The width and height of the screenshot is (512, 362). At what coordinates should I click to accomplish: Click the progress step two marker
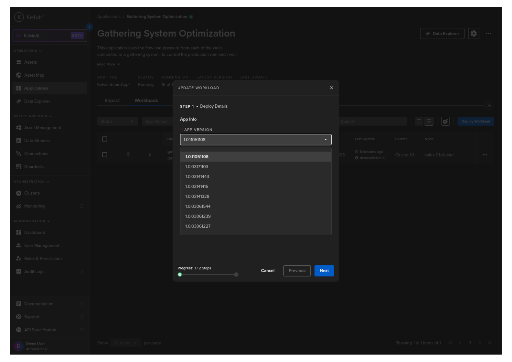[236, 275]
